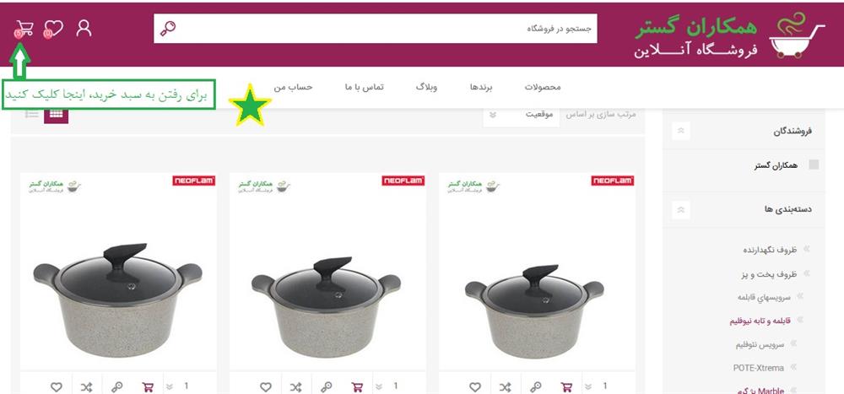
Task: Add the leftmost pot to cart
Action: [x=148, y=386]
